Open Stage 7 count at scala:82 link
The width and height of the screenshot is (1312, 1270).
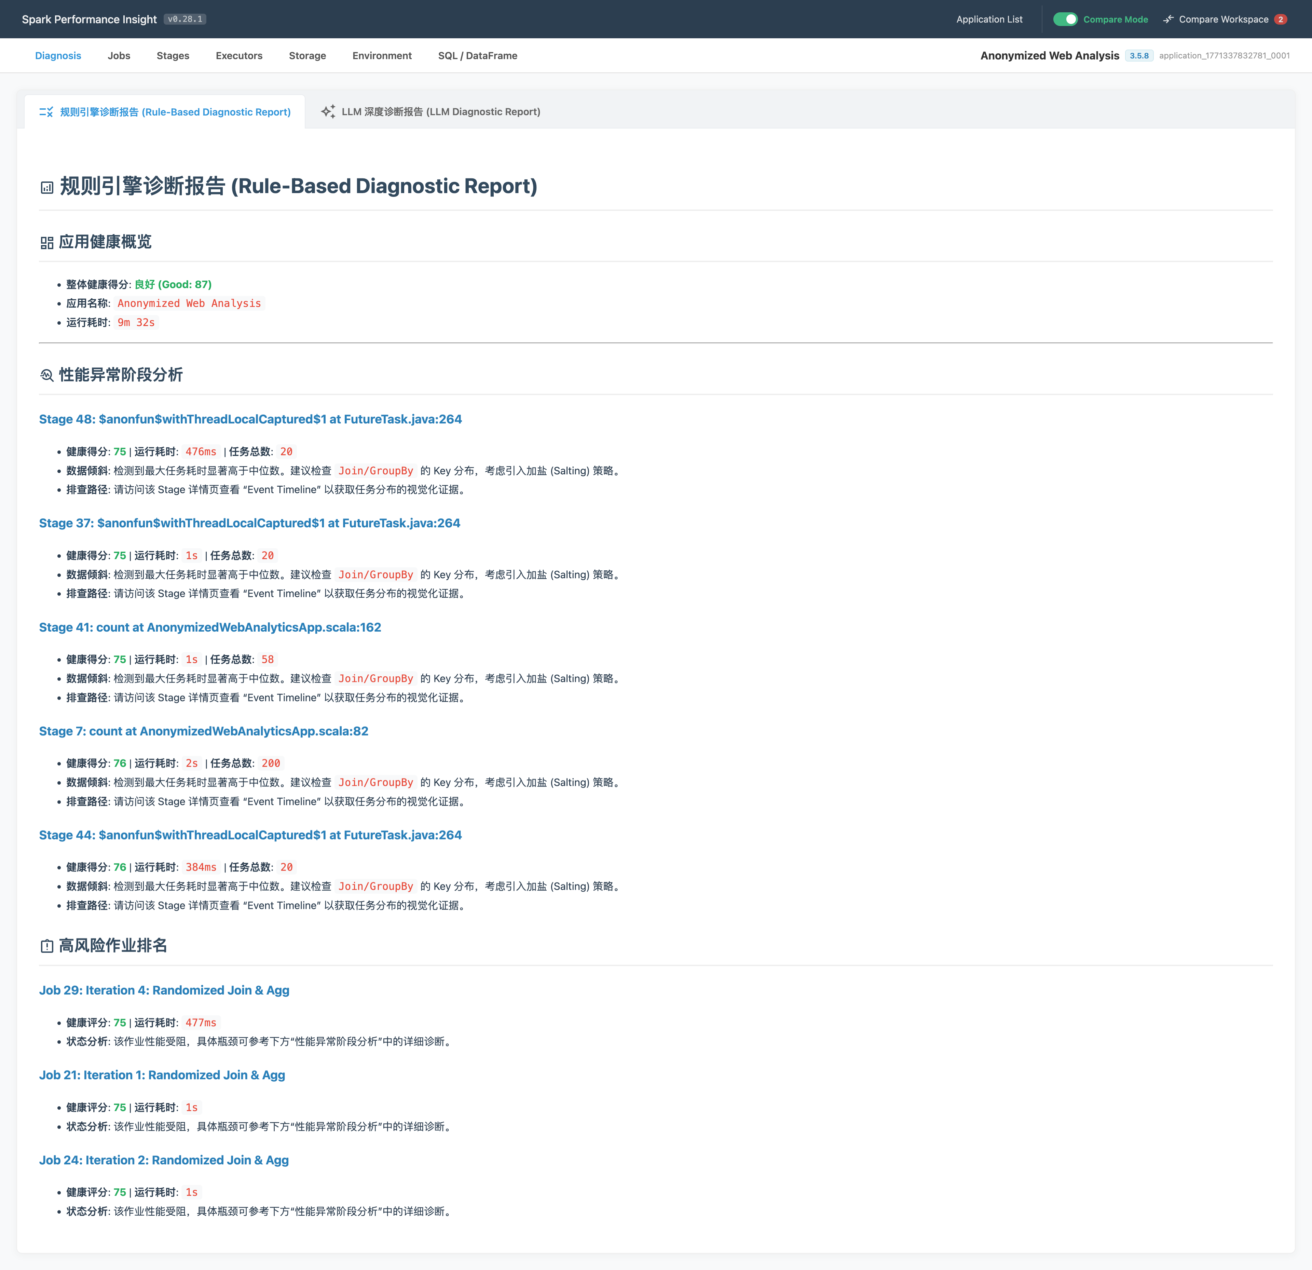click(204, 731)
